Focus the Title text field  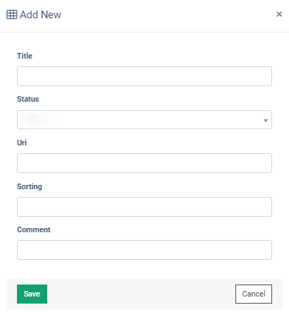pyautogui.click(x=144, y=76)
